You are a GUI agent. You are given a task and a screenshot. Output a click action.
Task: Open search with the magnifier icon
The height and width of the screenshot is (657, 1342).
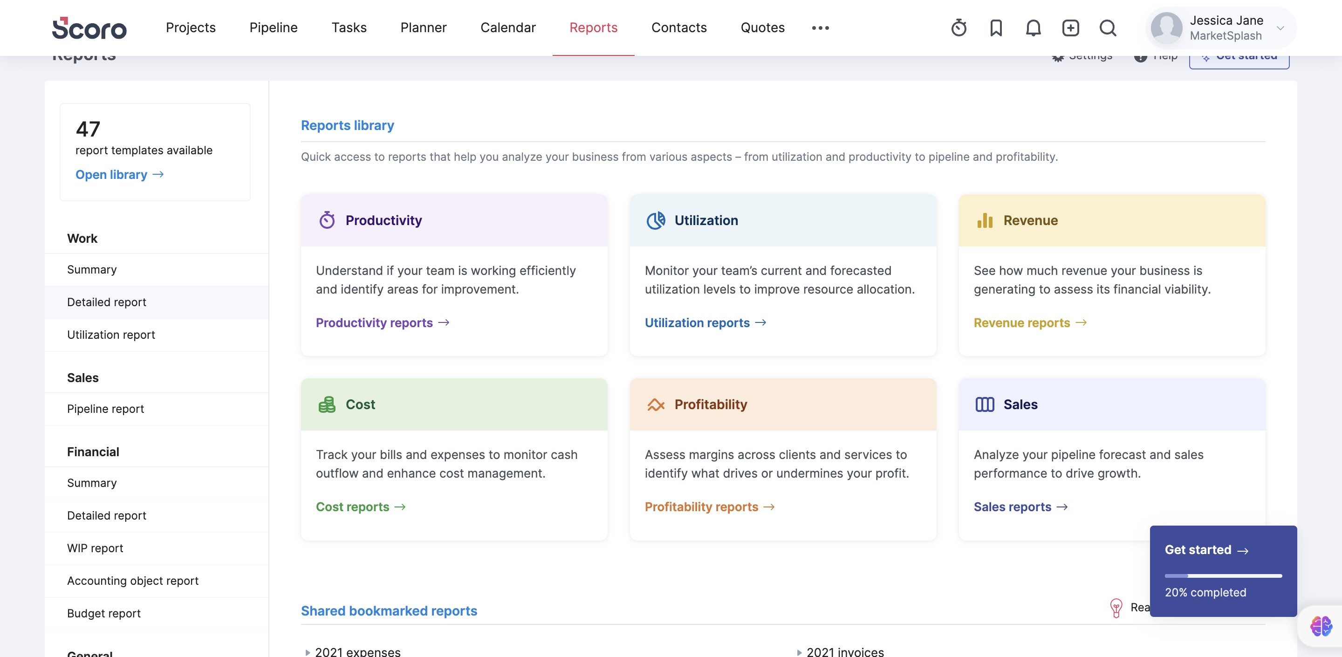(1108, 27)
